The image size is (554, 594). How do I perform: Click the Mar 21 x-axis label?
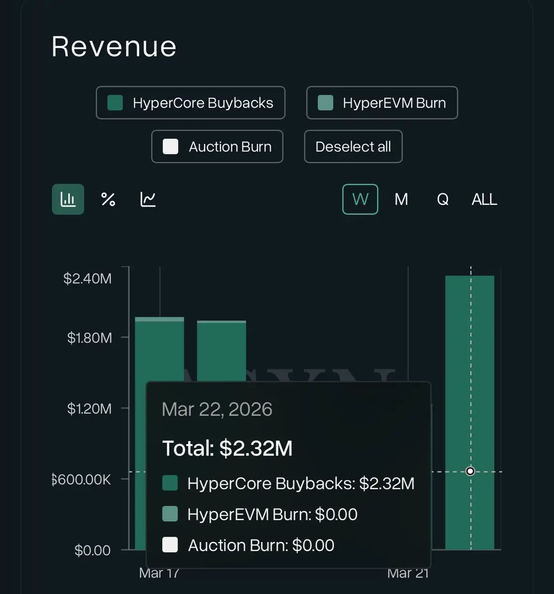pos(408,573)
